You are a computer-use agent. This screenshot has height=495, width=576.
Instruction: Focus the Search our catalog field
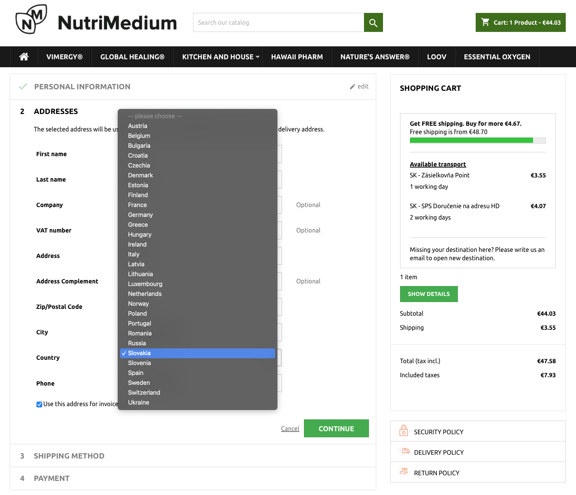point(278,22)
